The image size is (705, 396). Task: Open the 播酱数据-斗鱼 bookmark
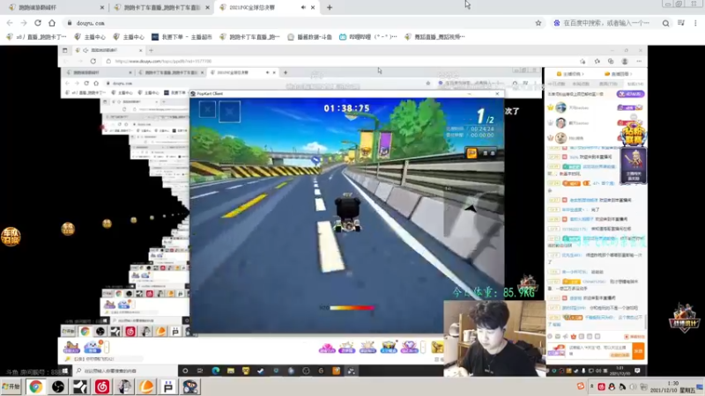point(309,37)
